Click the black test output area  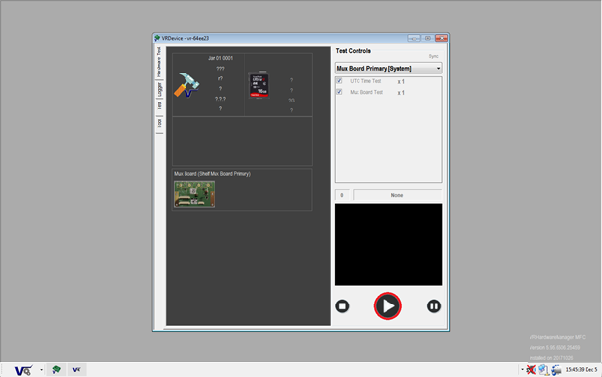coord(388,245)
